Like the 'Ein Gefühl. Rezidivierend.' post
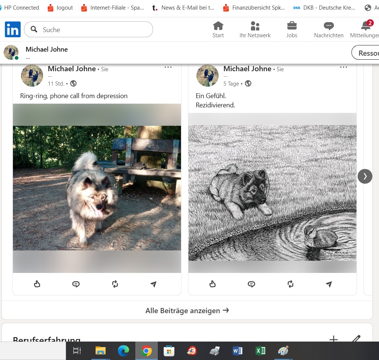 212,284
